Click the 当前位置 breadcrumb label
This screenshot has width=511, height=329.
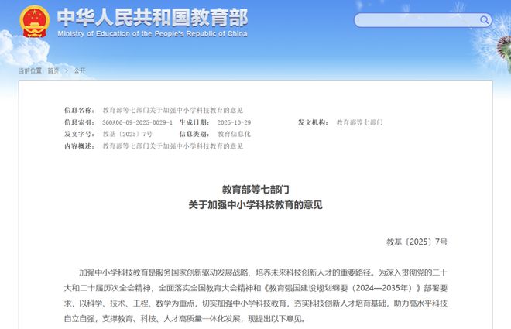[30, 70]
